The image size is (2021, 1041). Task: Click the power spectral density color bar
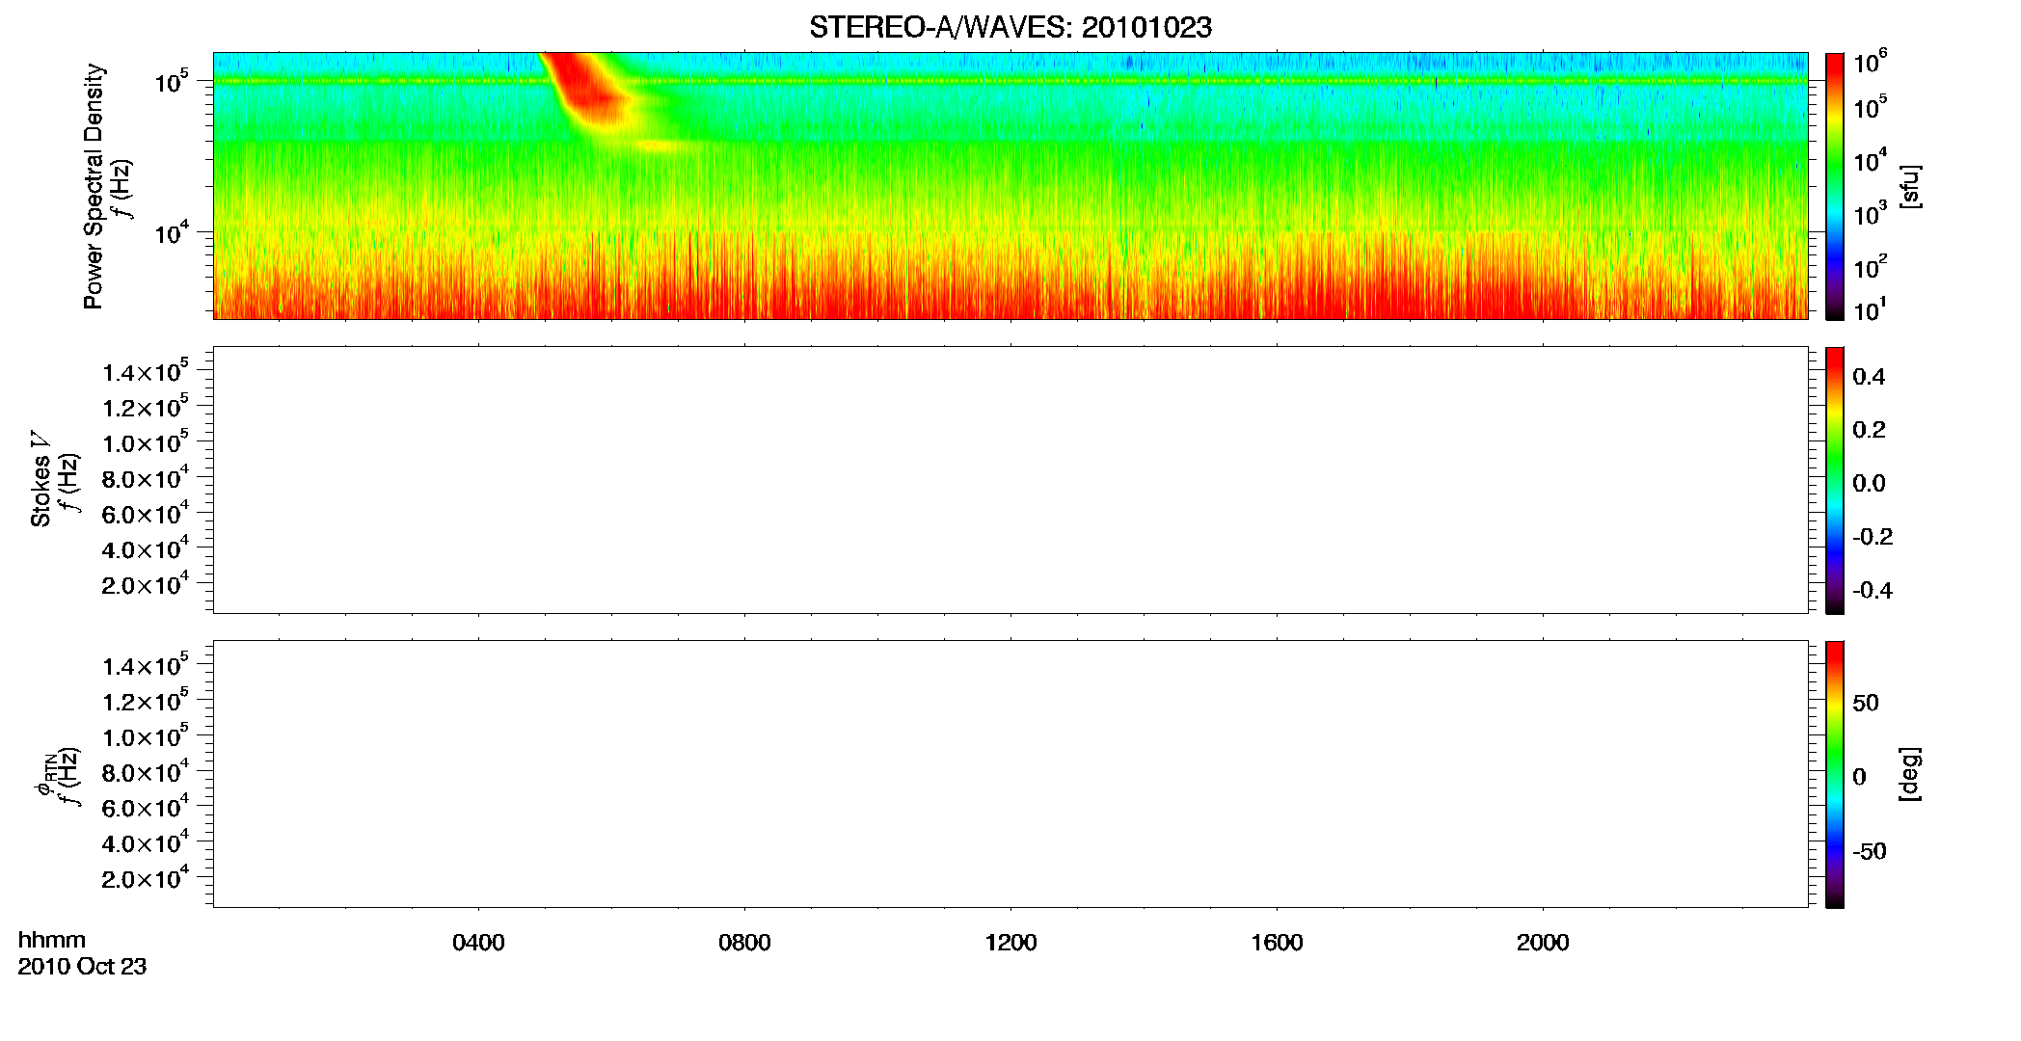[1835, 186]
